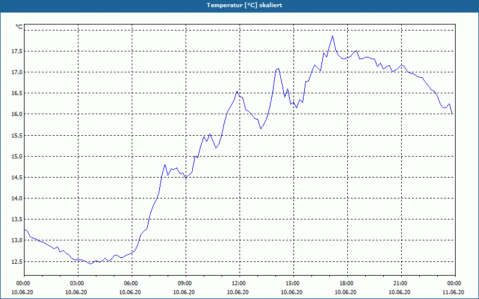
Task: Click the 16,0 y-axis label
Action: pos(17,114)
